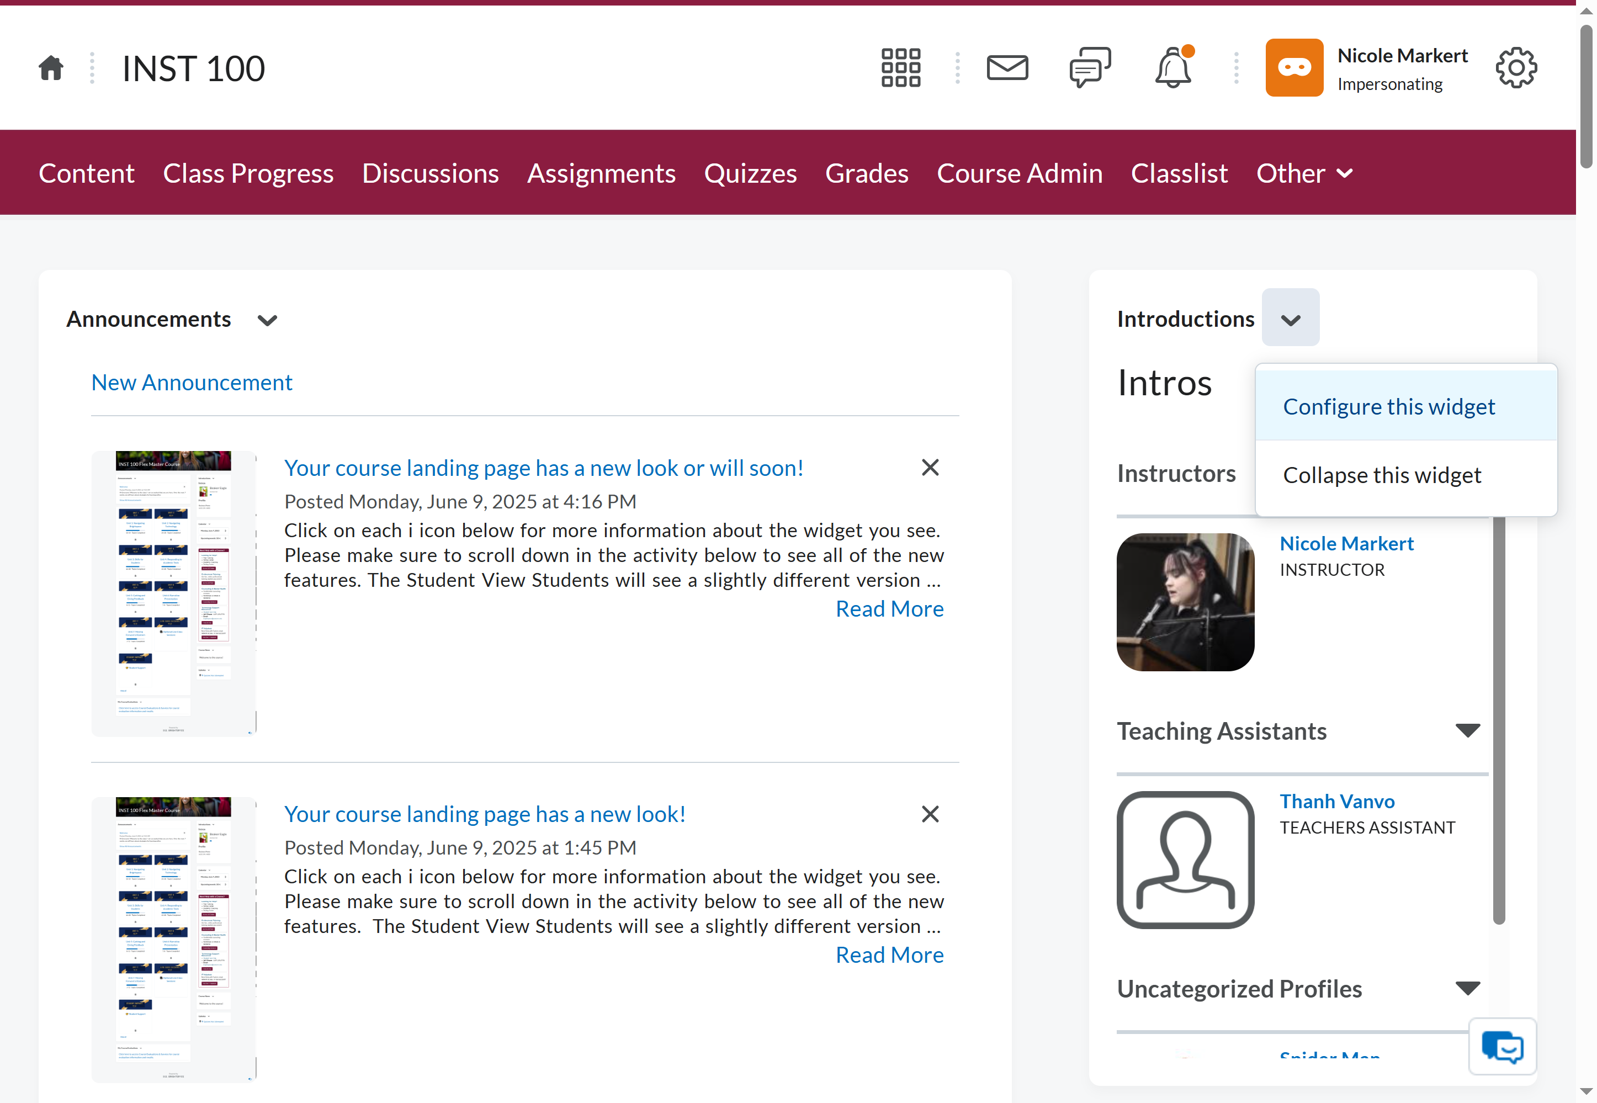This screenshot has width=1597, height=1103.
Task: Click the orange impersonation avatar icon
Action: (1293, 68)
